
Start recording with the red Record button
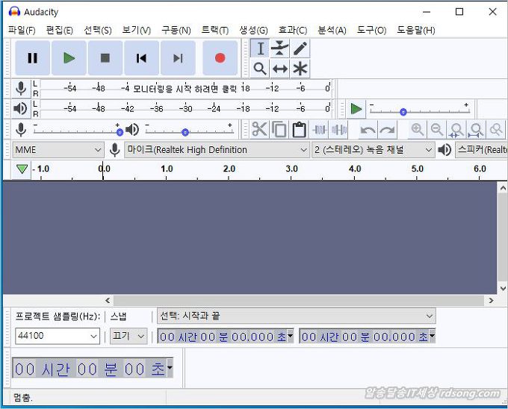pos(220,58)
